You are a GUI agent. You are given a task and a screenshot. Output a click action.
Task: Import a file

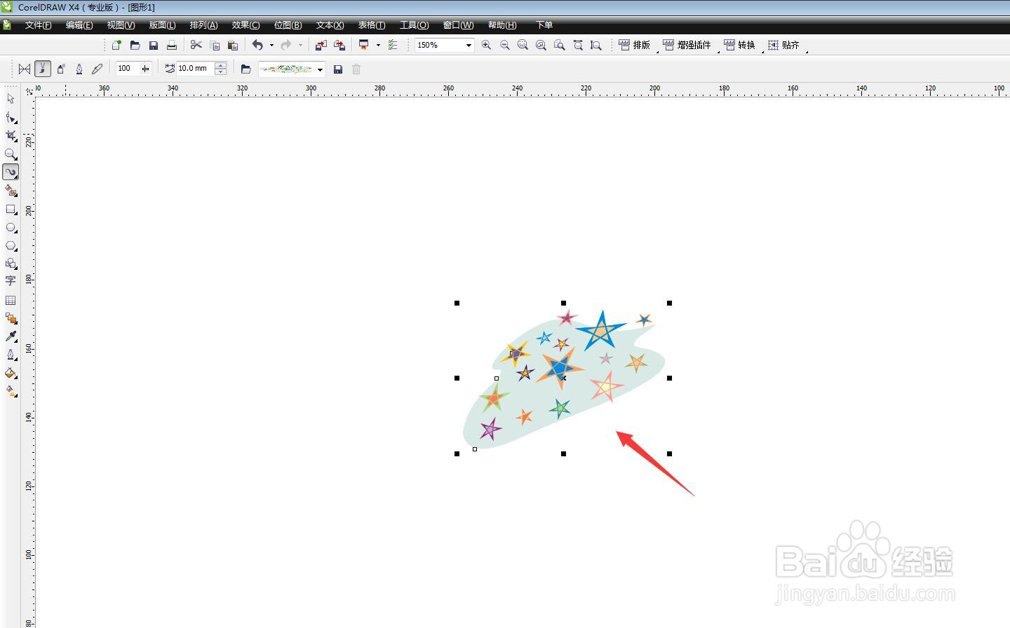pyautogui.click(x=321, y=45)
